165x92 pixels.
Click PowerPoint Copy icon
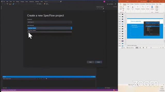point(123,8)
